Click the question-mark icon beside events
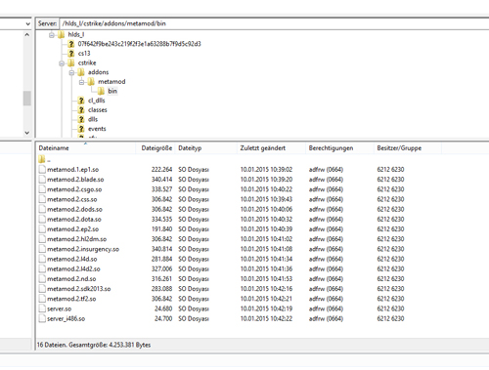Screen dimensions: 489x370 point(81,129)
